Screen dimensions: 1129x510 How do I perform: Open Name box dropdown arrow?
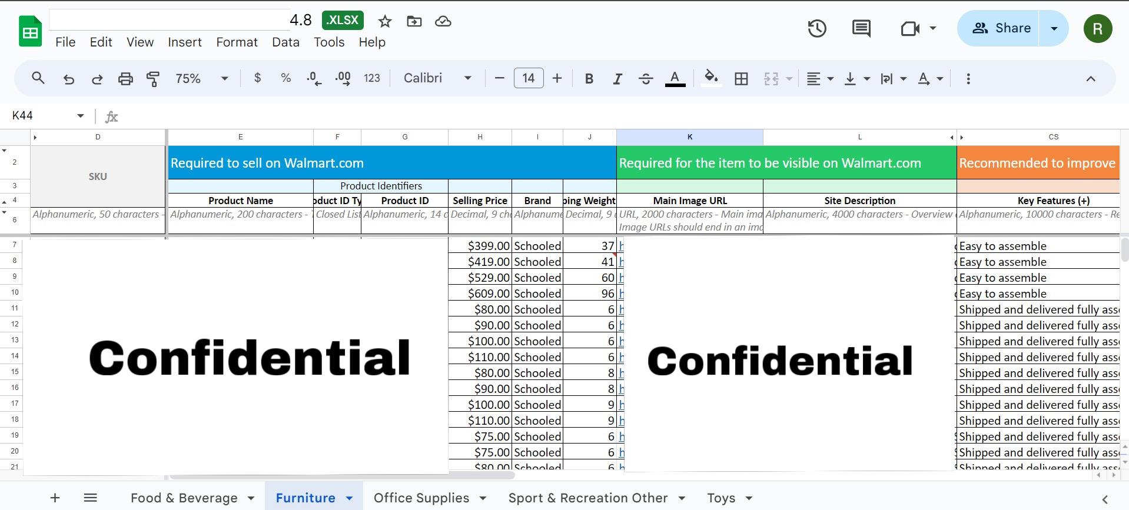81,116
